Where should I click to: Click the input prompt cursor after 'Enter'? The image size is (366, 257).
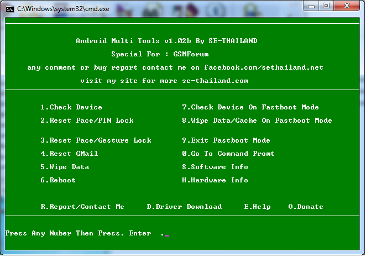tap(166, 234)
